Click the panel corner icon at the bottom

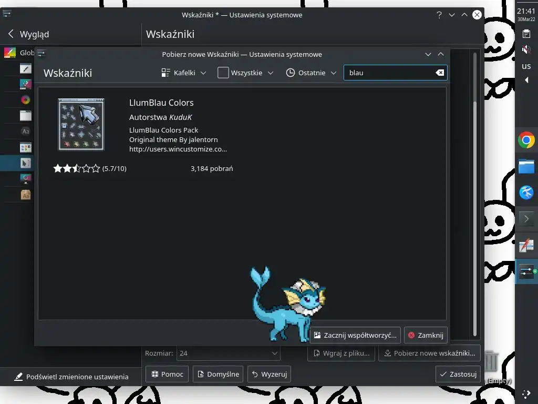click(x=526, y=395)
